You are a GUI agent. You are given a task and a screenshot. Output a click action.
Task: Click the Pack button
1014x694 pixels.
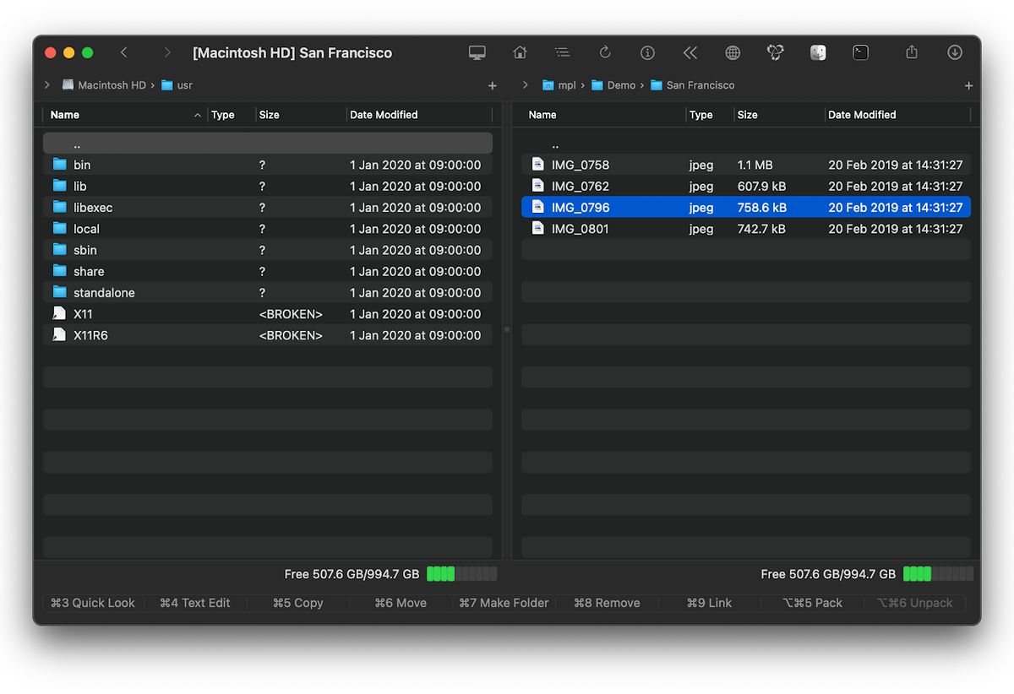point(812,603)
